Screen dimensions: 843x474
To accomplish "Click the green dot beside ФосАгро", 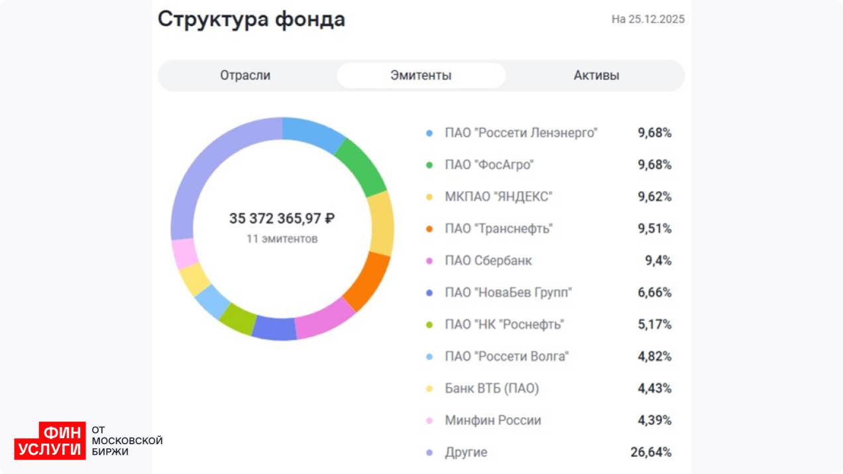I will pyautogui.click(x=429, y=165).
